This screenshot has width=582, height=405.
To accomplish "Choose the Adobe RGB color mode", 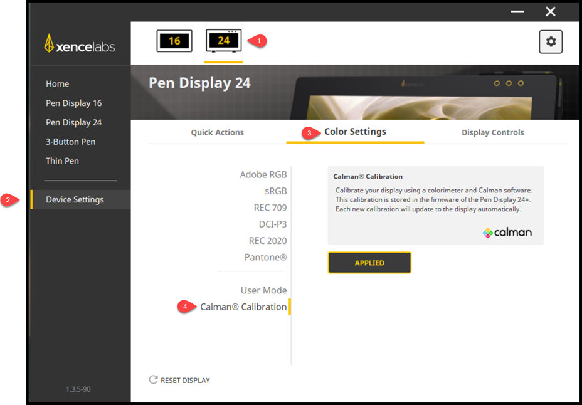I will coord(263,174).
